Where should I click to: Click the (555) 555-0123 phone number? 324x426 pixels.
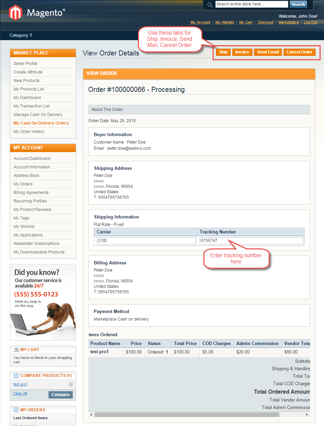[36, 294]
